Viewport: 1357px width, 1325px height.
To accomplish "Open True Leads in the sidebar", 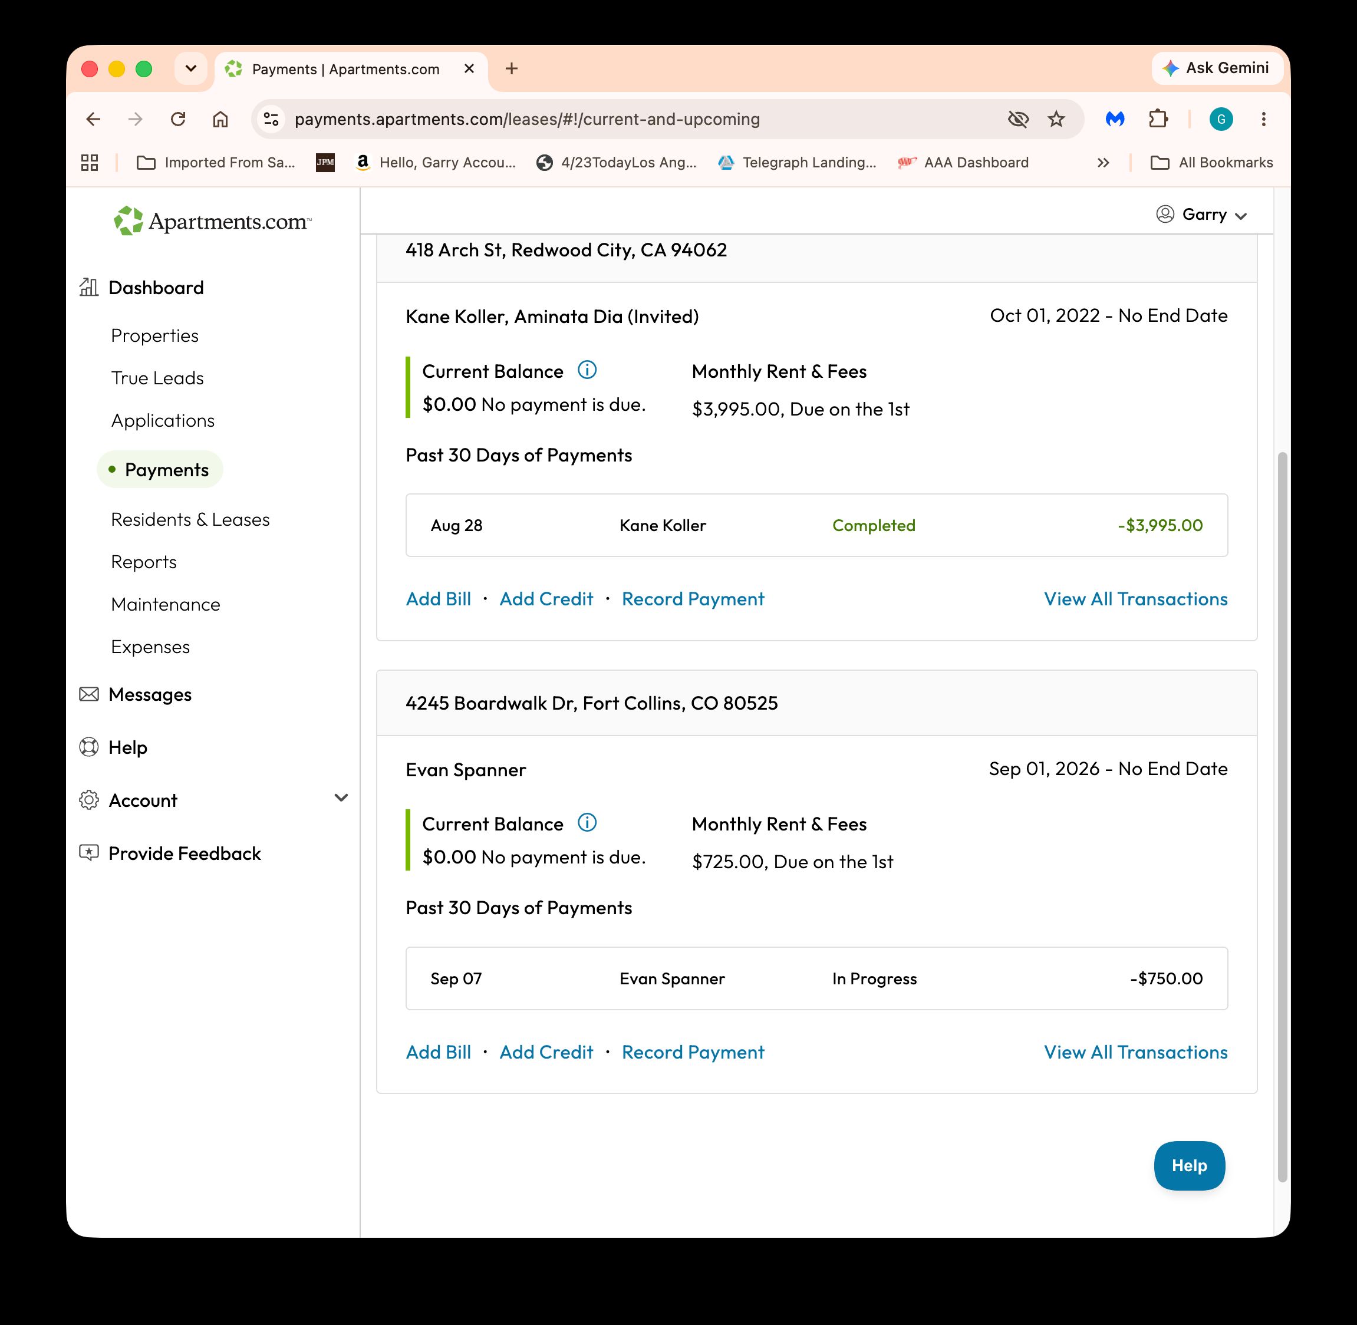I will pyautogui.click(x=157, y=378).
